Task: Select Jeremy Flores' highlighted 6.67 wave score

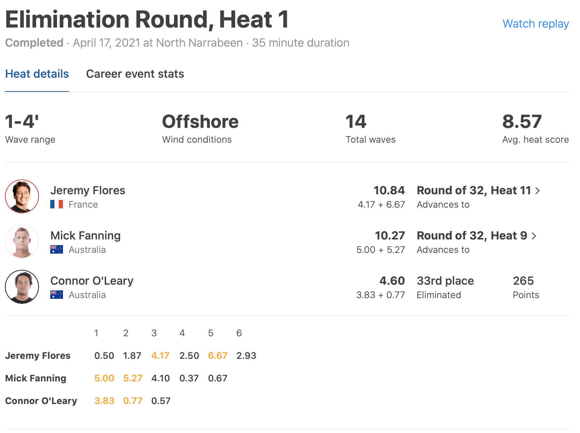Action: pos(217,356)
